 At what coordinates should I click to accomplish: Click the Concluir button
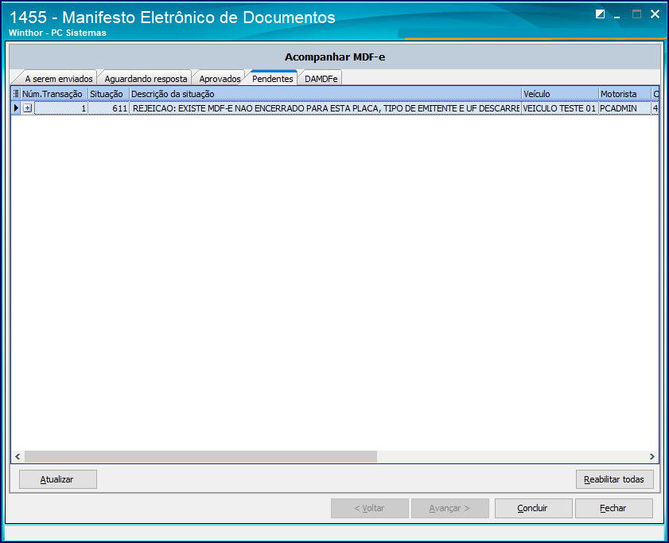[x=533, y=508]
